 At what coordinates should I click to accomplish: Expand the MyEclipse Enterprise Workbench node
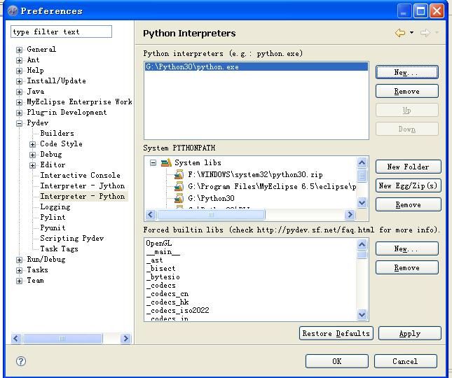pyautogui.click(x=19, y=102)
